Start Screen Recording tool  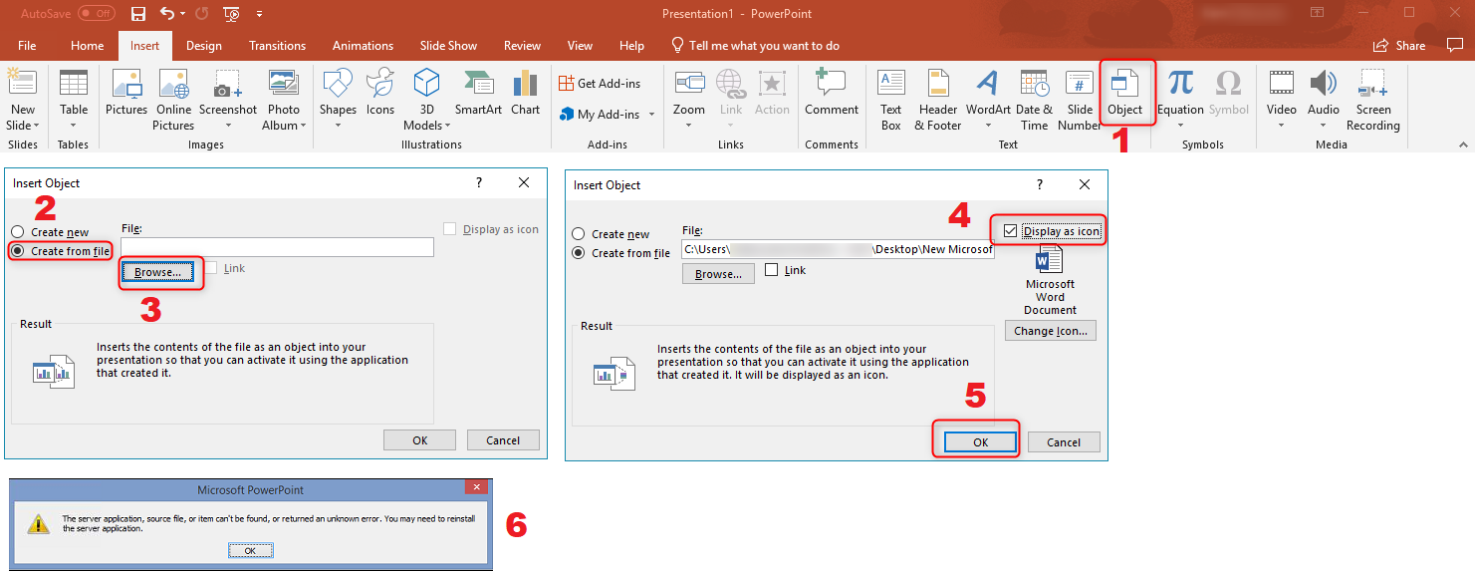[x=1373, y=99]
